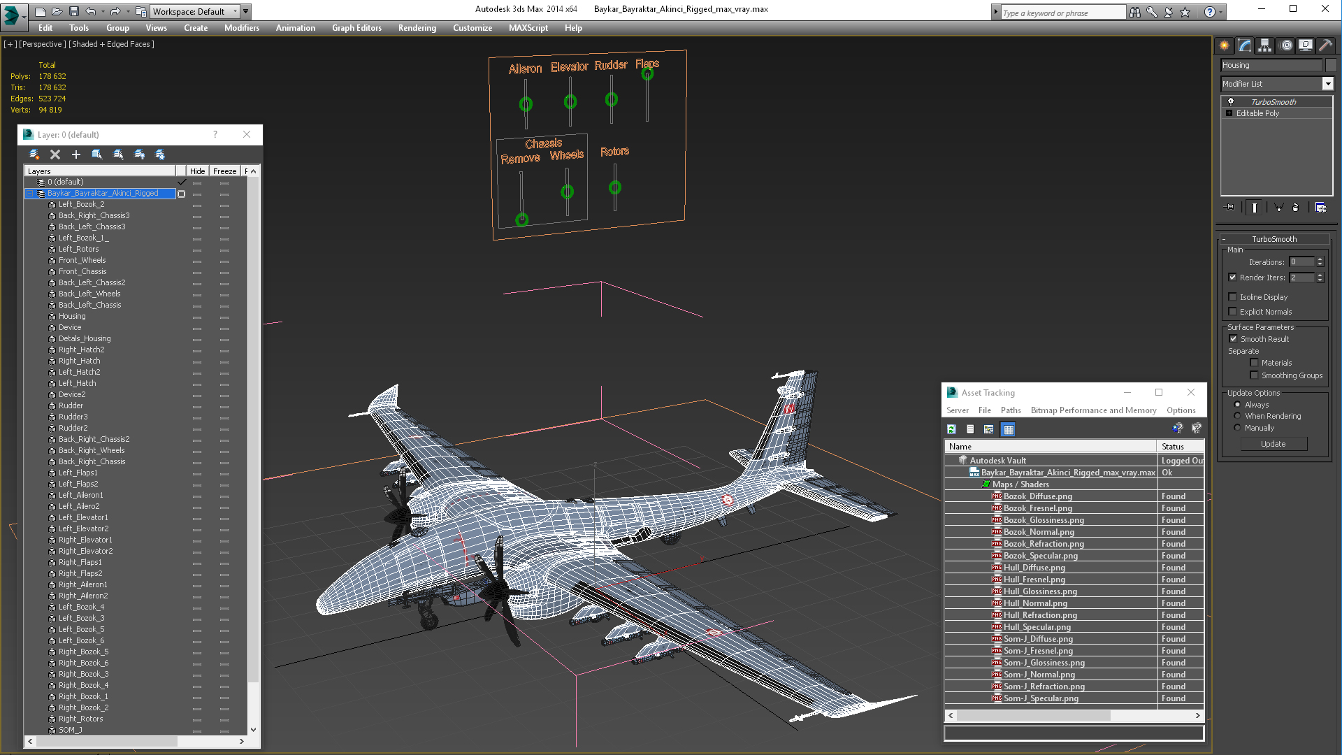Click Select Highlighted Objects icon in Layer dialog
Screen dimensions: 1342x755
[x=97, y=154]
